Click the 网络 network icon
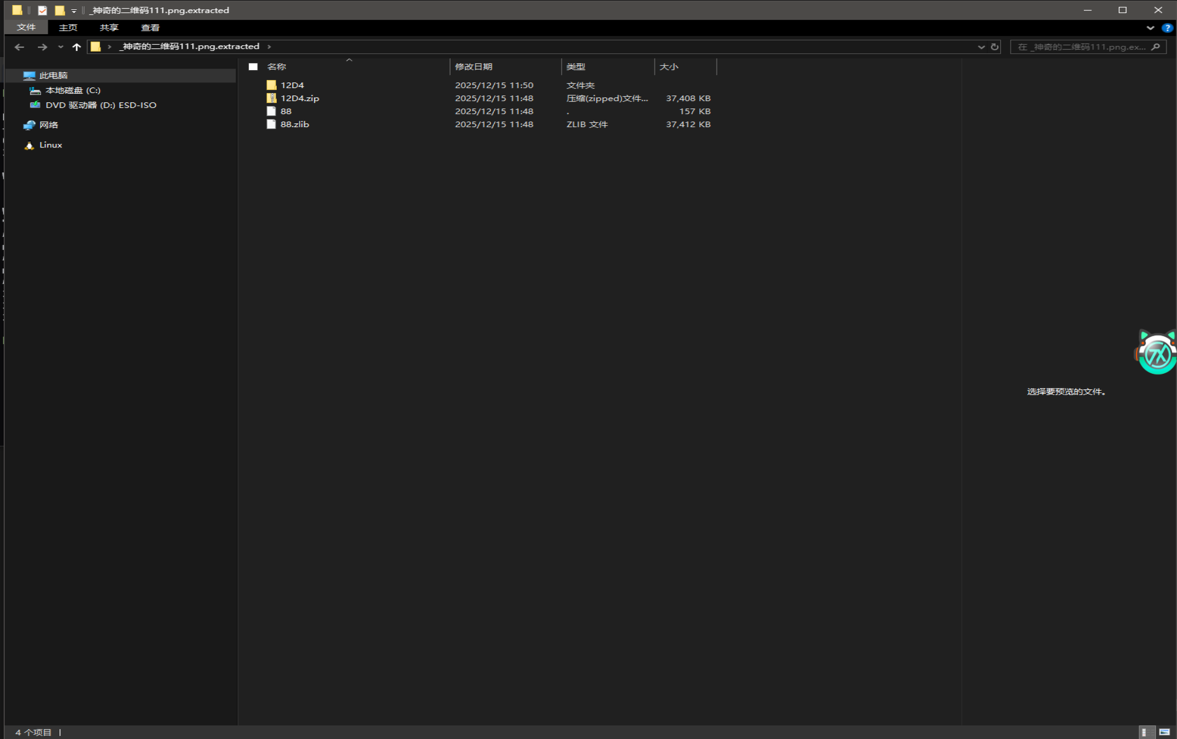Screen dimensions: 1177x739 pos(29,125)
